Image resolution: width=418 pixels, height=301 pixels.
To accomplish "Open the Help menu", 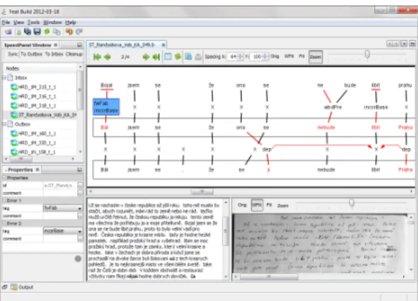I will pyautogui.click(x=71, y=22).
